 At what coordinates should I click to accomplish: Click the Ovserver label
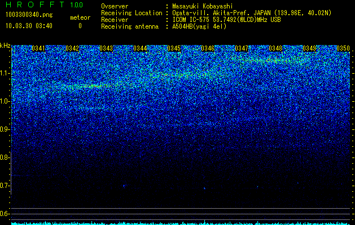[x=115, y=6]
